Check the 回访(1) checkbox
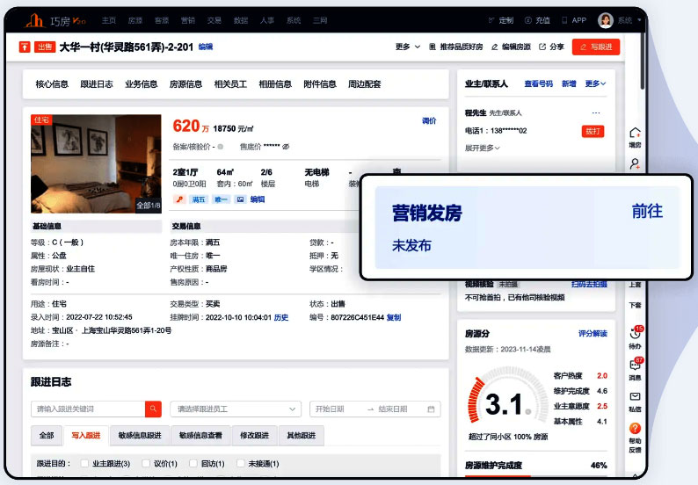Viewport: 698px width, 485px height. tap(193, 463)
